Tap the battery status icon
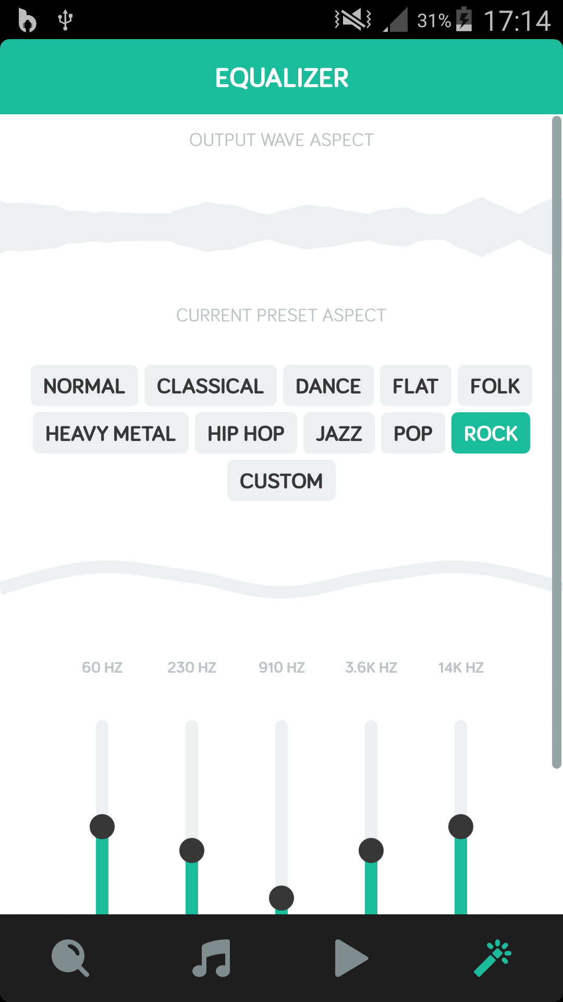Image resolution: width=563 pixels, height=1002 pixels. [464, 20]
